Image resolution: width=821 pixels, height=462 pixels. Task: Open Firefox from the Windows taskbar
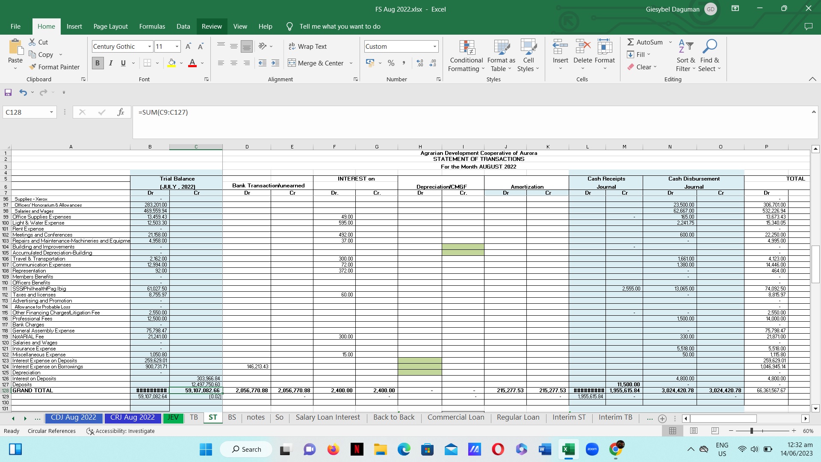point(333,449)
